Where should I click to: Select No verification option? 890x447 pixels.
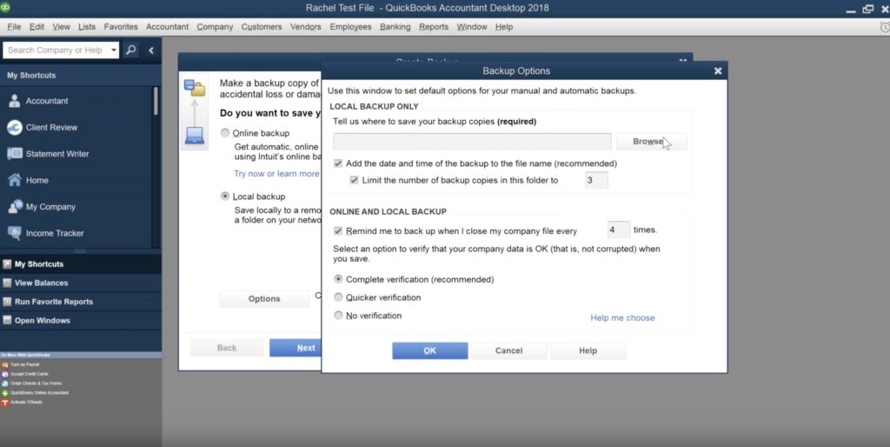[x=338, y=315]
